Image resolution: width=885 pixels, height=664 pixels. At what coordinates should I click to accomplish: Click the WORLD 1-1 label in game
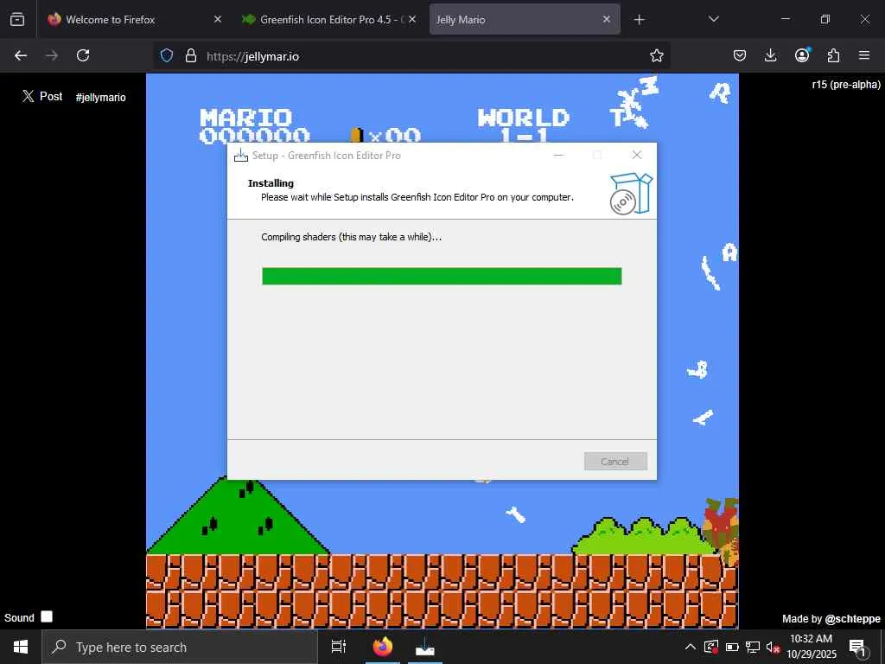click(x=524, y=124)
